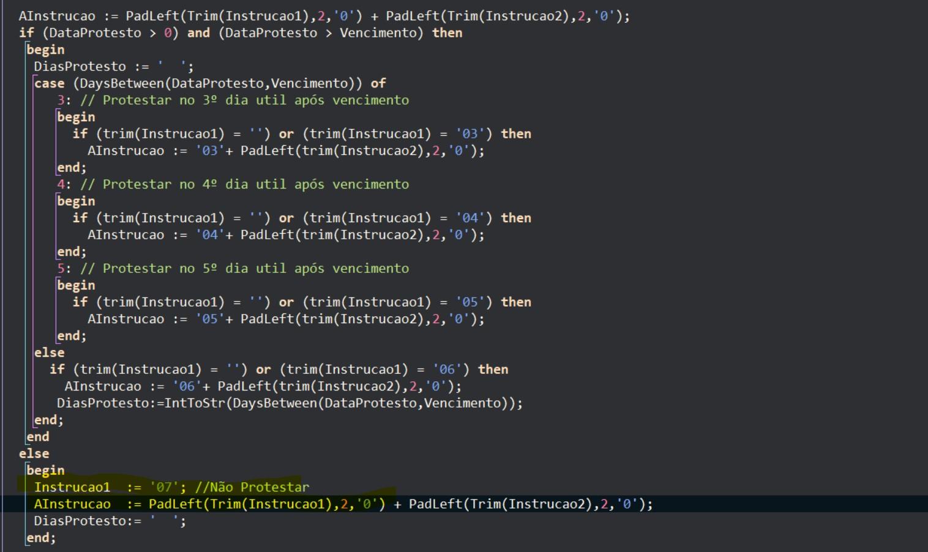
Task: Click the '04' string literal in the AInstrucao line
Action: pos(210,235)
